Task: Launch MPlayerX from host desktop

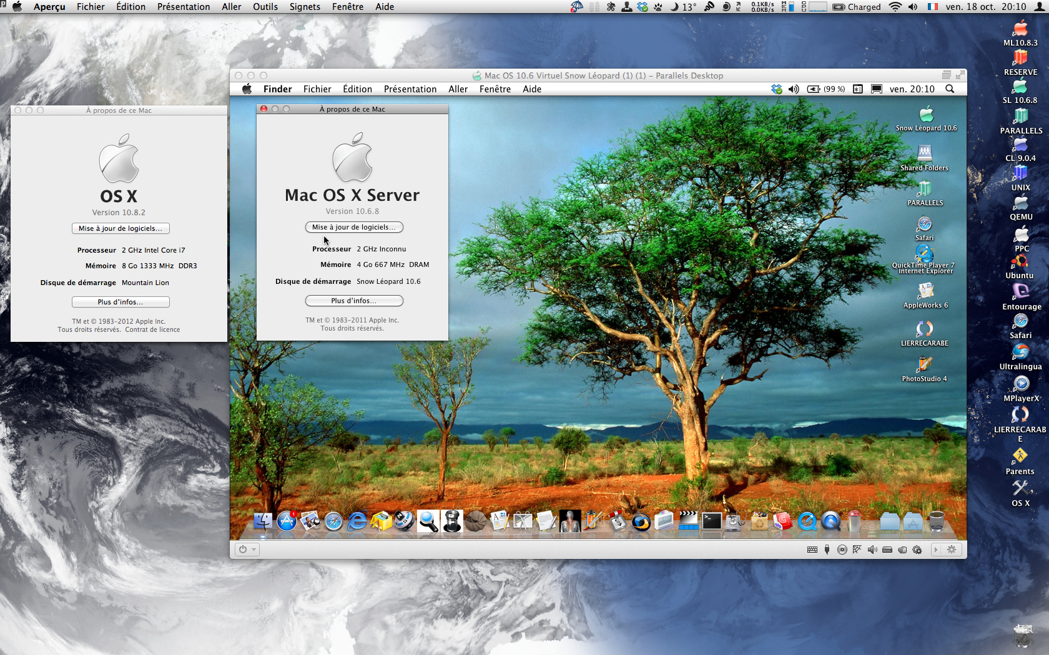Action: 1022,389
